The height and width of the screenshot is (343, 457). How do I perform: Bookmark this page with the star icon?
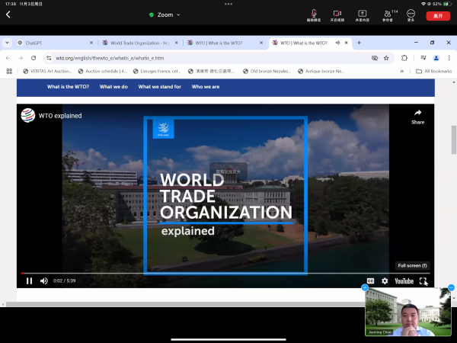386,57
